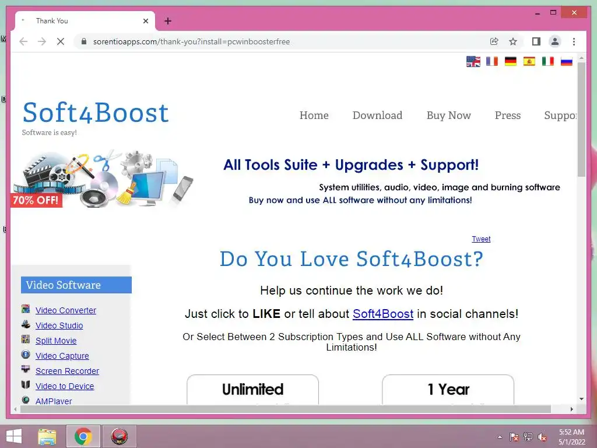Click the 70% OFF software banner image

[102, 178]
